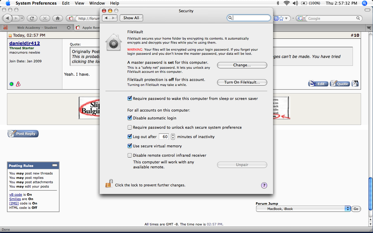Click the FileVault house safe icon
This screenshot has width=373, height=233.
coord(114,42)
